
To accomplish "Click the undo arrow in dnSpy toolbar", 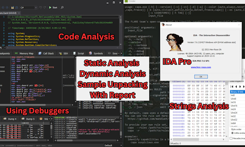I will (40, 7).
